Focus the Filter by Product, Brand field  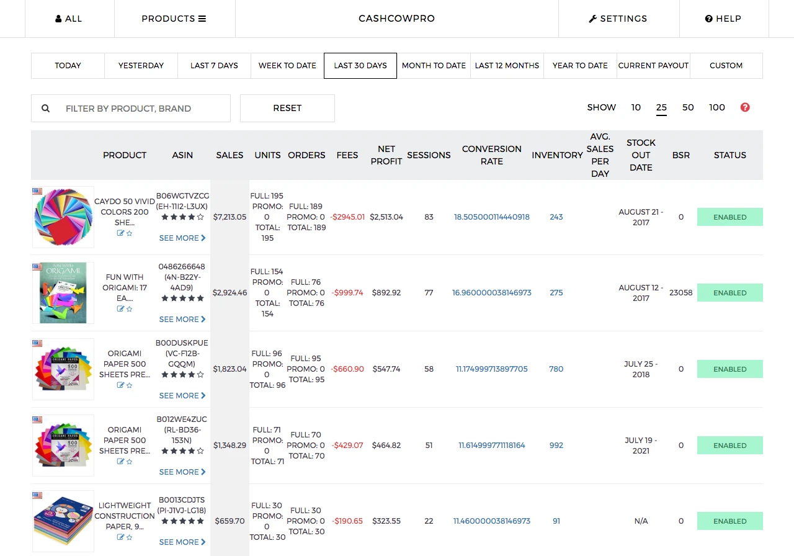click(x=131, y=108)
